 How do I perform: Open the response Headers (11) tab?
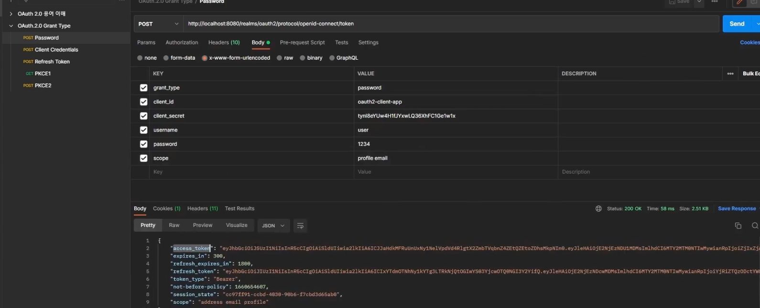(202, 208)
